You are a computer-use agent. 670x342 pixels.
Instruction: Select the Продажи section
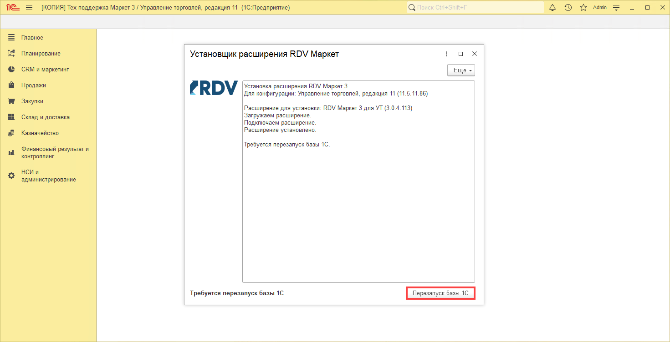tap(33, 85)
